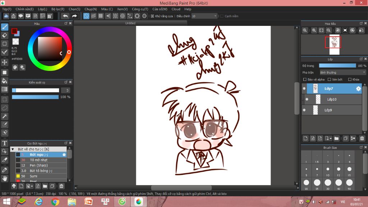This screenshot has width=368, height=207.
Task: Open Google Chrome from the taskbar
Action: [x=55, y=202]
